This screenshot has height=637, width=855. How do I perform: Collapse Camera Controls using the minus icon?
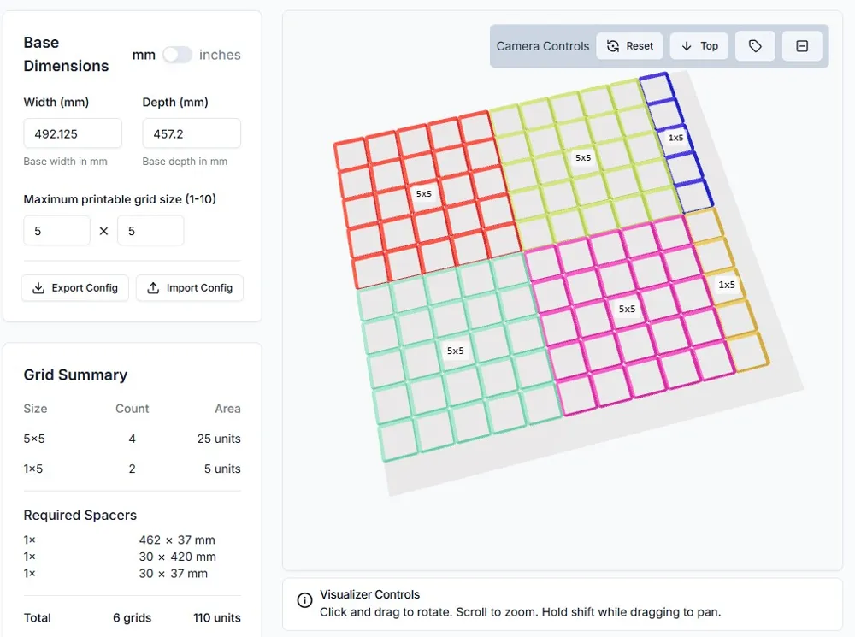click(802, 46)
